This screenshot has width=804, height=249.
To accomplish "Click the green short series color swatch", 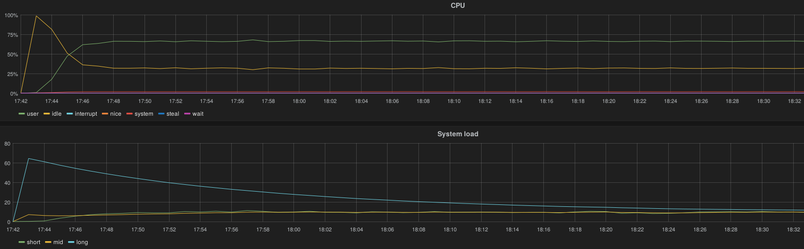I will click(22, 242).
